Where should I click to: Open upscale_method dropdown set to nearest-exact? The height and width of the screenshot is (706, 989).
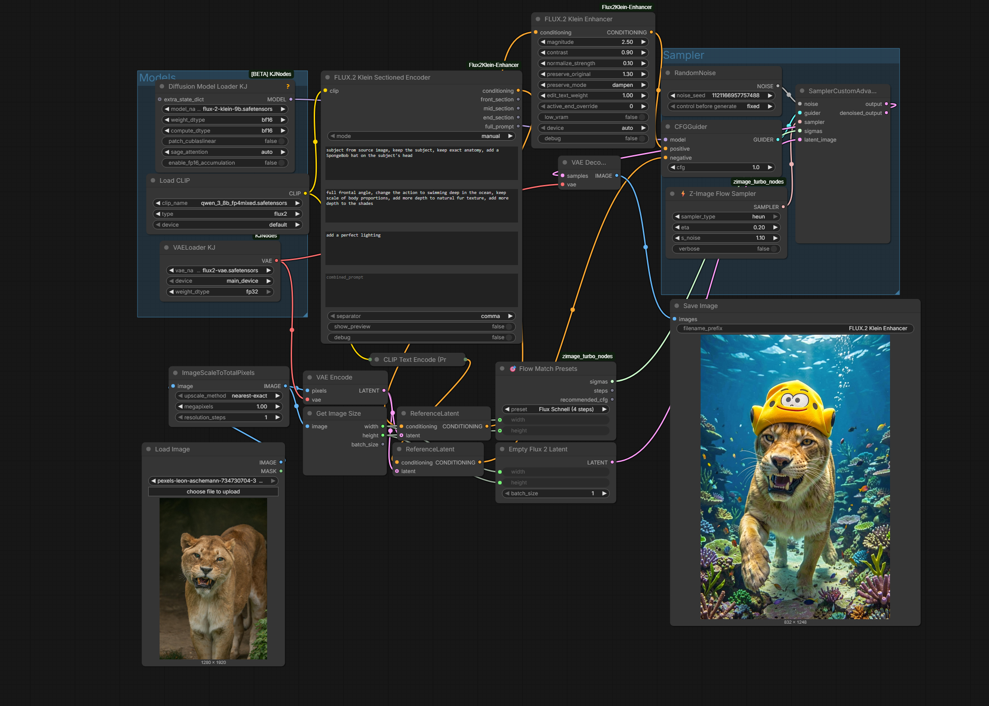pyautogui.click(x=229, y=396)
